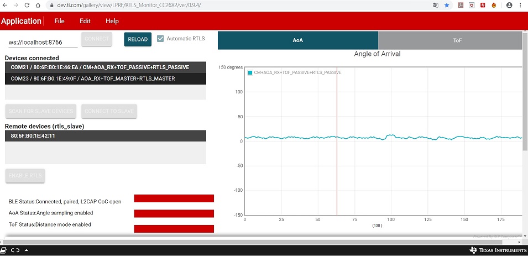Open the Chrome profile avatar icon

click(510, 6)
